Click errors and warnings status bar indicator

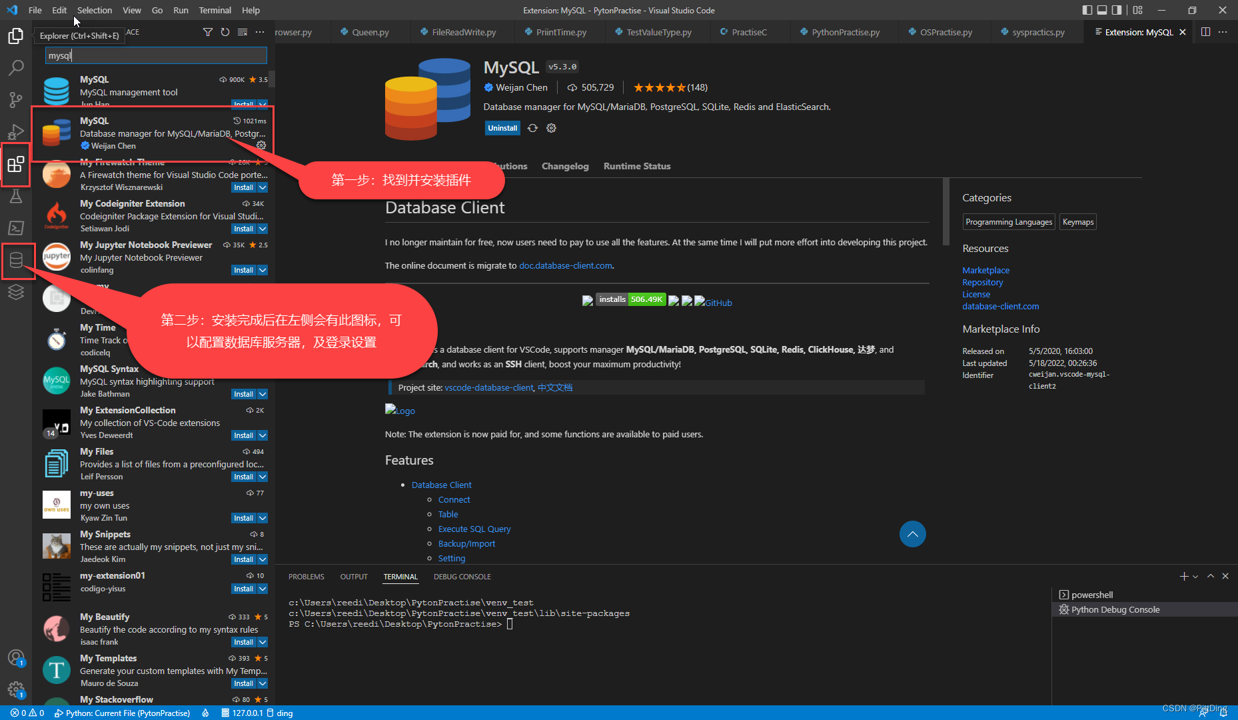pos(27,713)
